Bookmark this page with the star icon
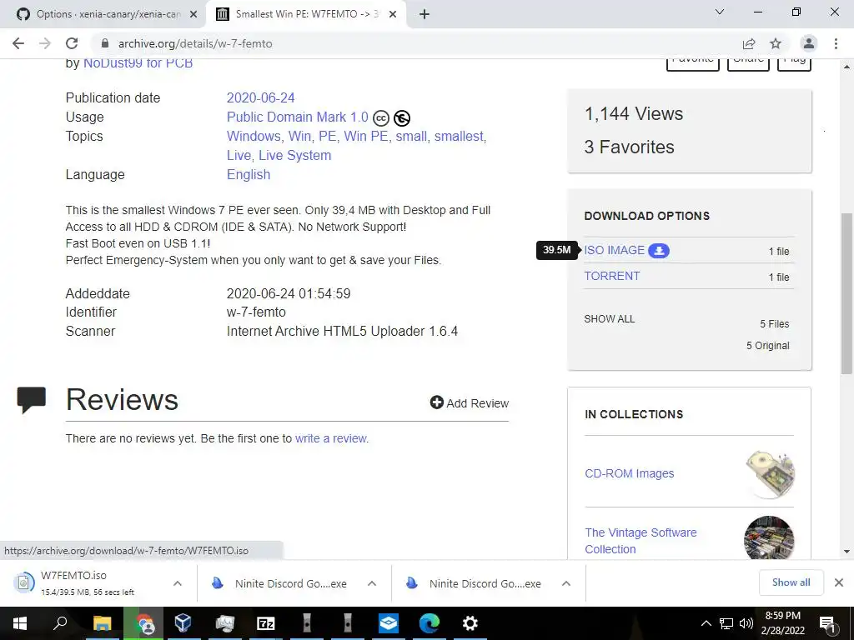The width and height of the screenshot is (854, 640). pyautogui.click(x=776, y=43)
